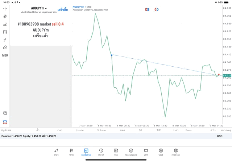Sort by T/P column header
Screen dimensions: 232x162
click(159, 130)
